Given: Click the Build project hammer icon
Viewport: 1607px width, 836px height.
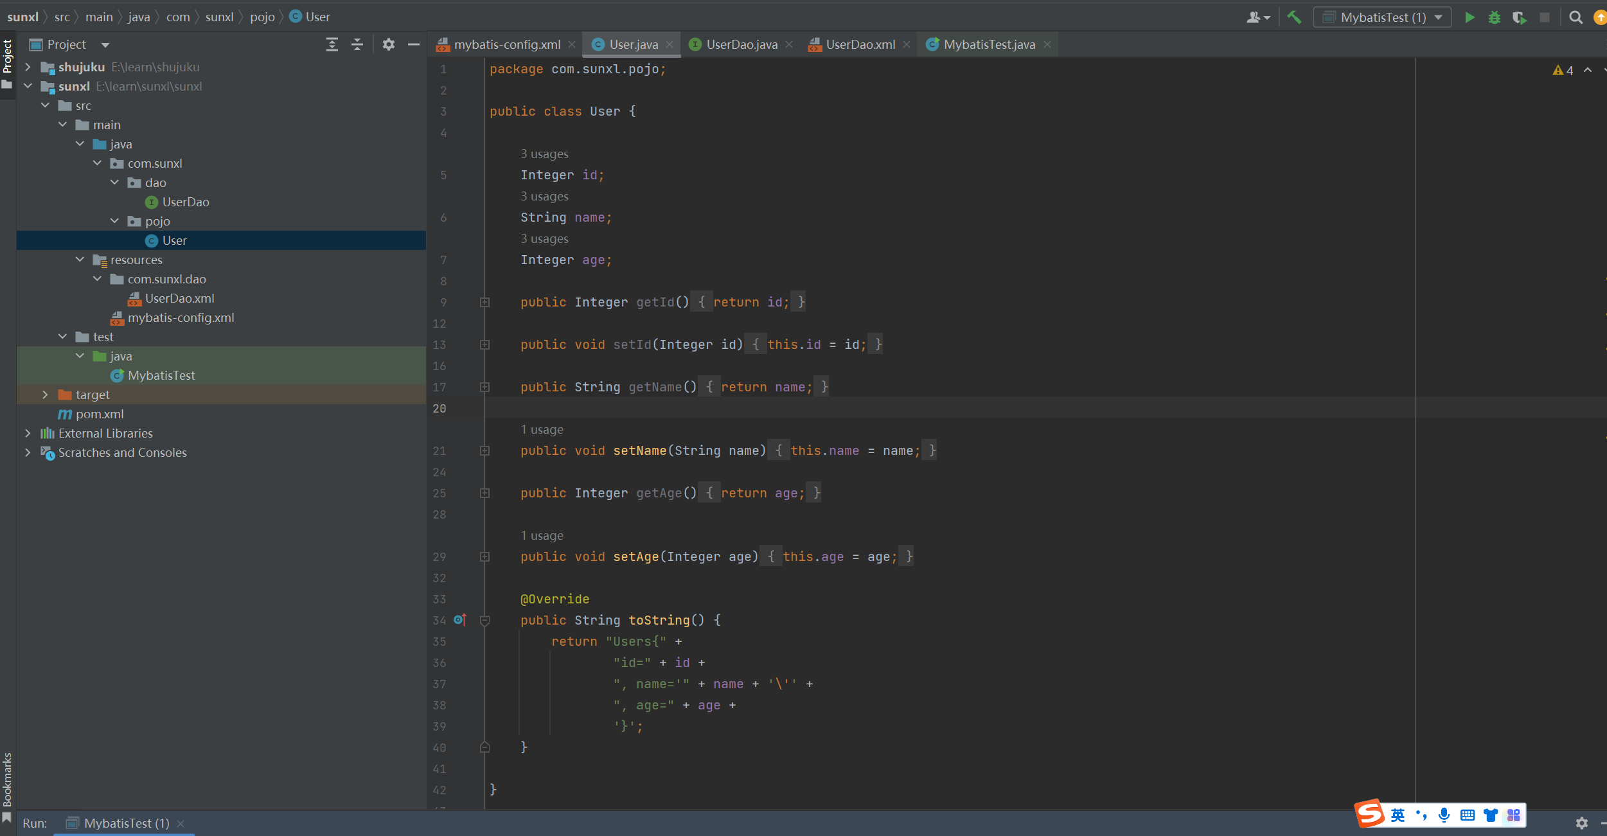Looking at the screenshot, I should point(1294,17).
